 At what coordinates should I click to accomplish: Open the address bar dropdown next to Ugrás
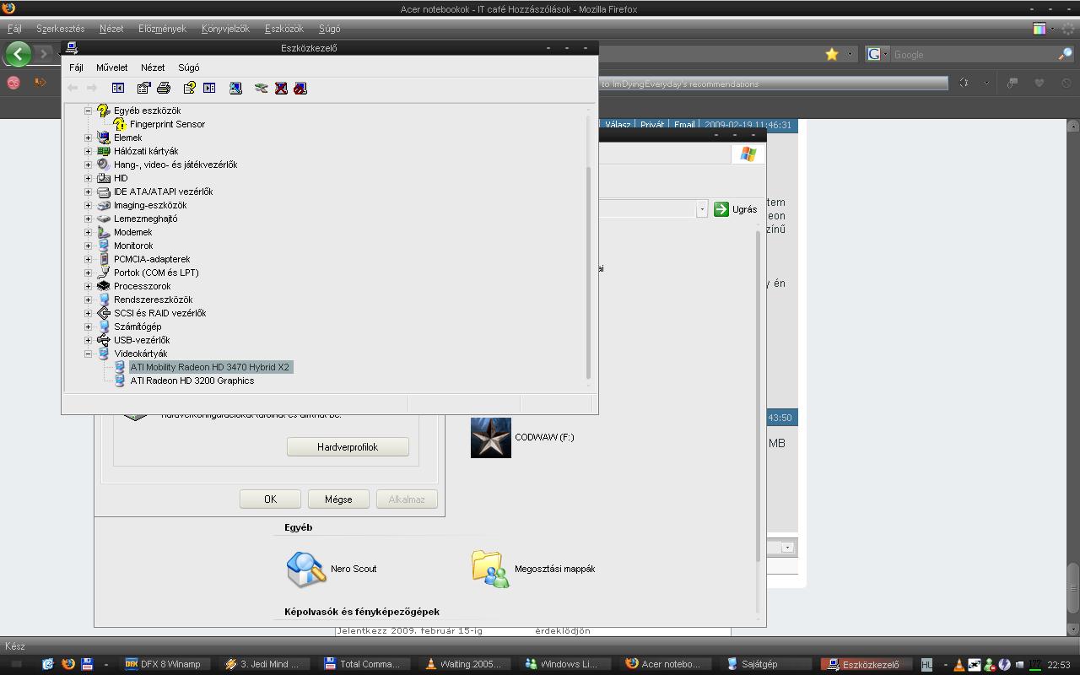(701, 209)
